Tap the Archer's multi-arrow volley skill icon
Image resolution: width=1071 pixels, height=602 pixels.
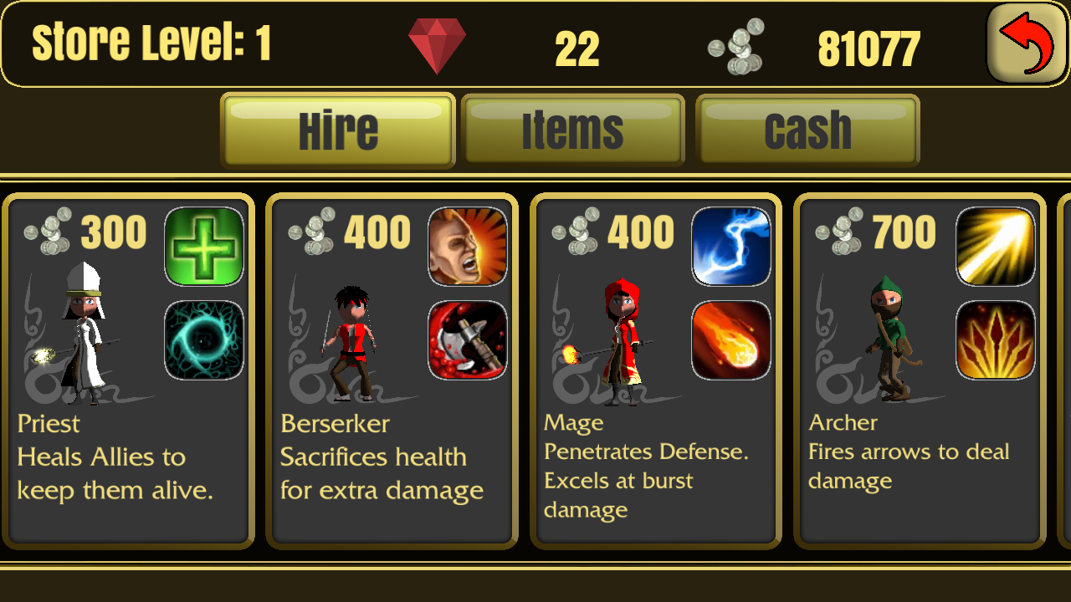[x=996, y=340]
